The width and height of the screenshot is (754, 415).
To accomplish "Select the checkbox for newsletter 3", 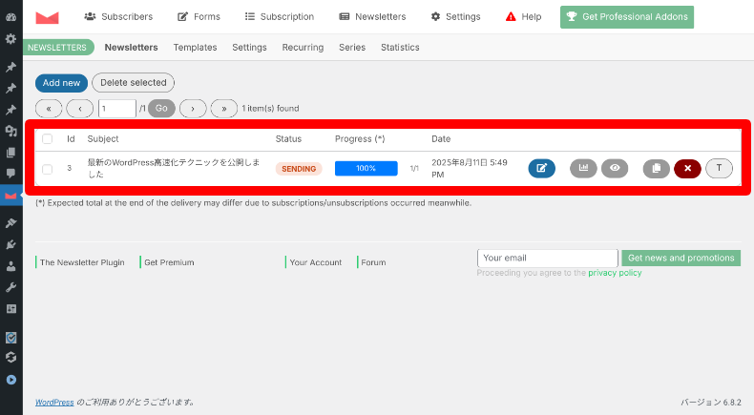I will (x=47, y=169).
